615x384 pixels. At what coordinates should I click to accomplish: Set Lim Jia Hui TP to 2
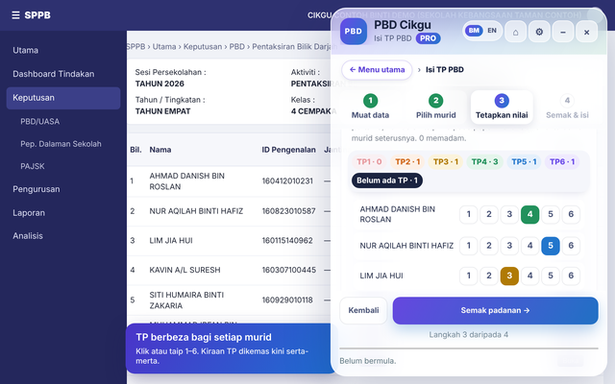[489, 276]
